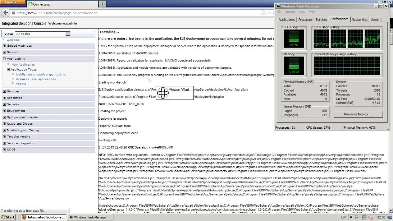Image resolution: width=393 pixels, height=221 pixels.
Task: Bookmark this page with the star
Action: click(x=264, y=13)
